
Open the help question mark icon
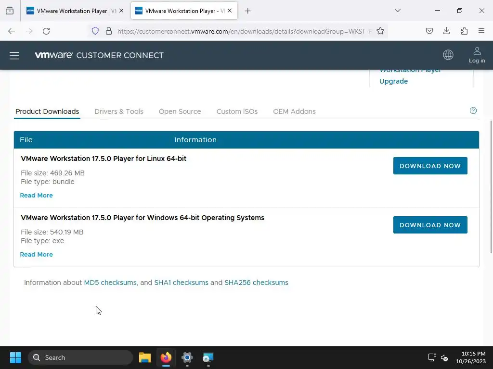click(x=473, y=111)
